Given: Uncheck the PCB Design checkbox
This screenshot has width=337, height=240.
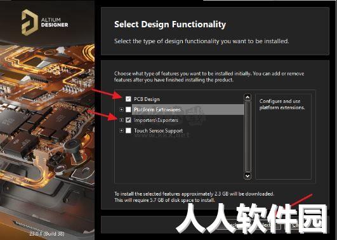Looking at the screenshot, I should click(x=128, y=99).
